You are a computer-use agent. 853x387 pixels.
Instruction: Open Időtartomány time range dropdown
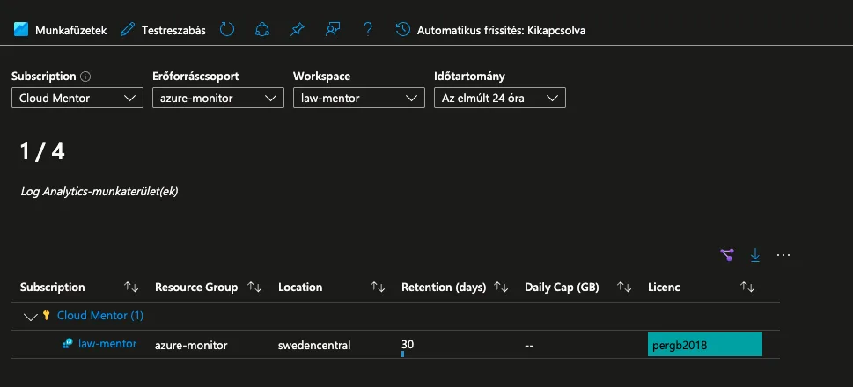(499, 98)
